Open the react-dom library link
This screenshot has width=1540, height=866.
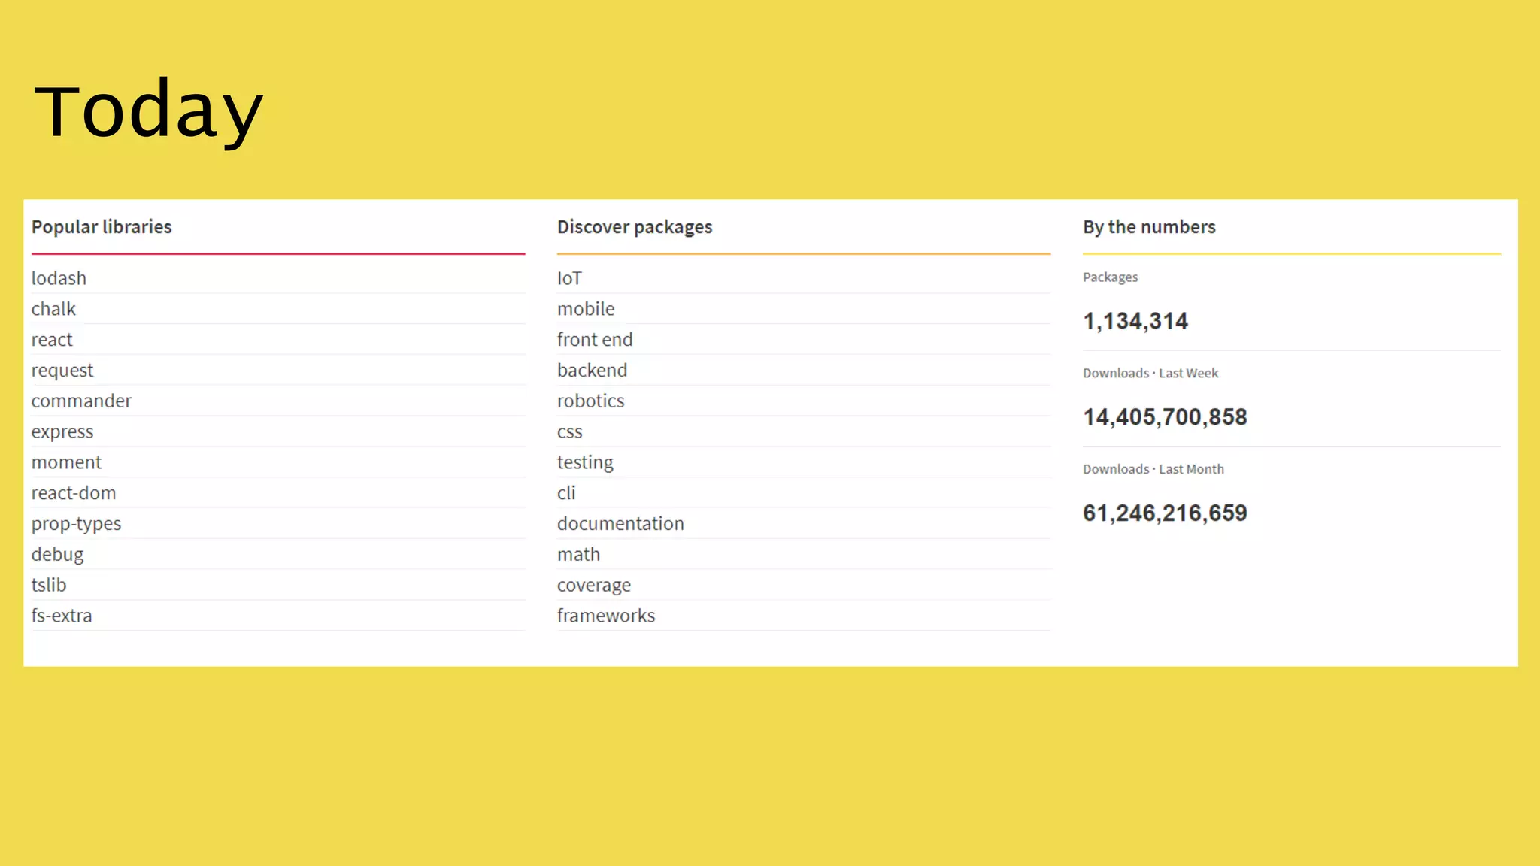[x=74, y=493]
